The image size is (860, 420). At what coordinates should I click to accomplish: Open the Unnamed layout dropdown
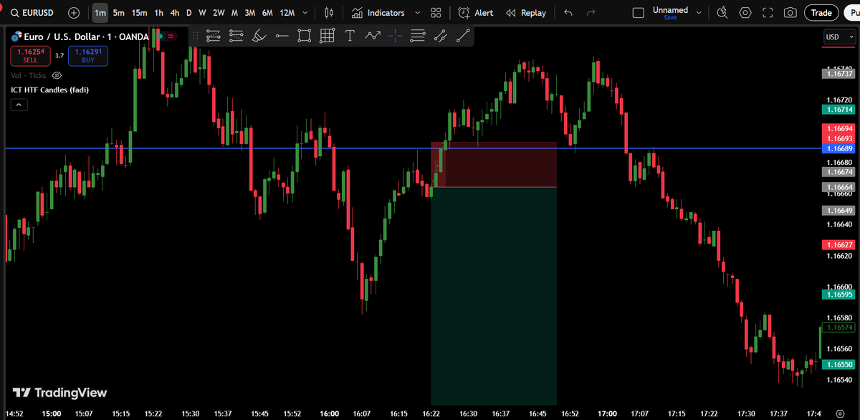669,11
